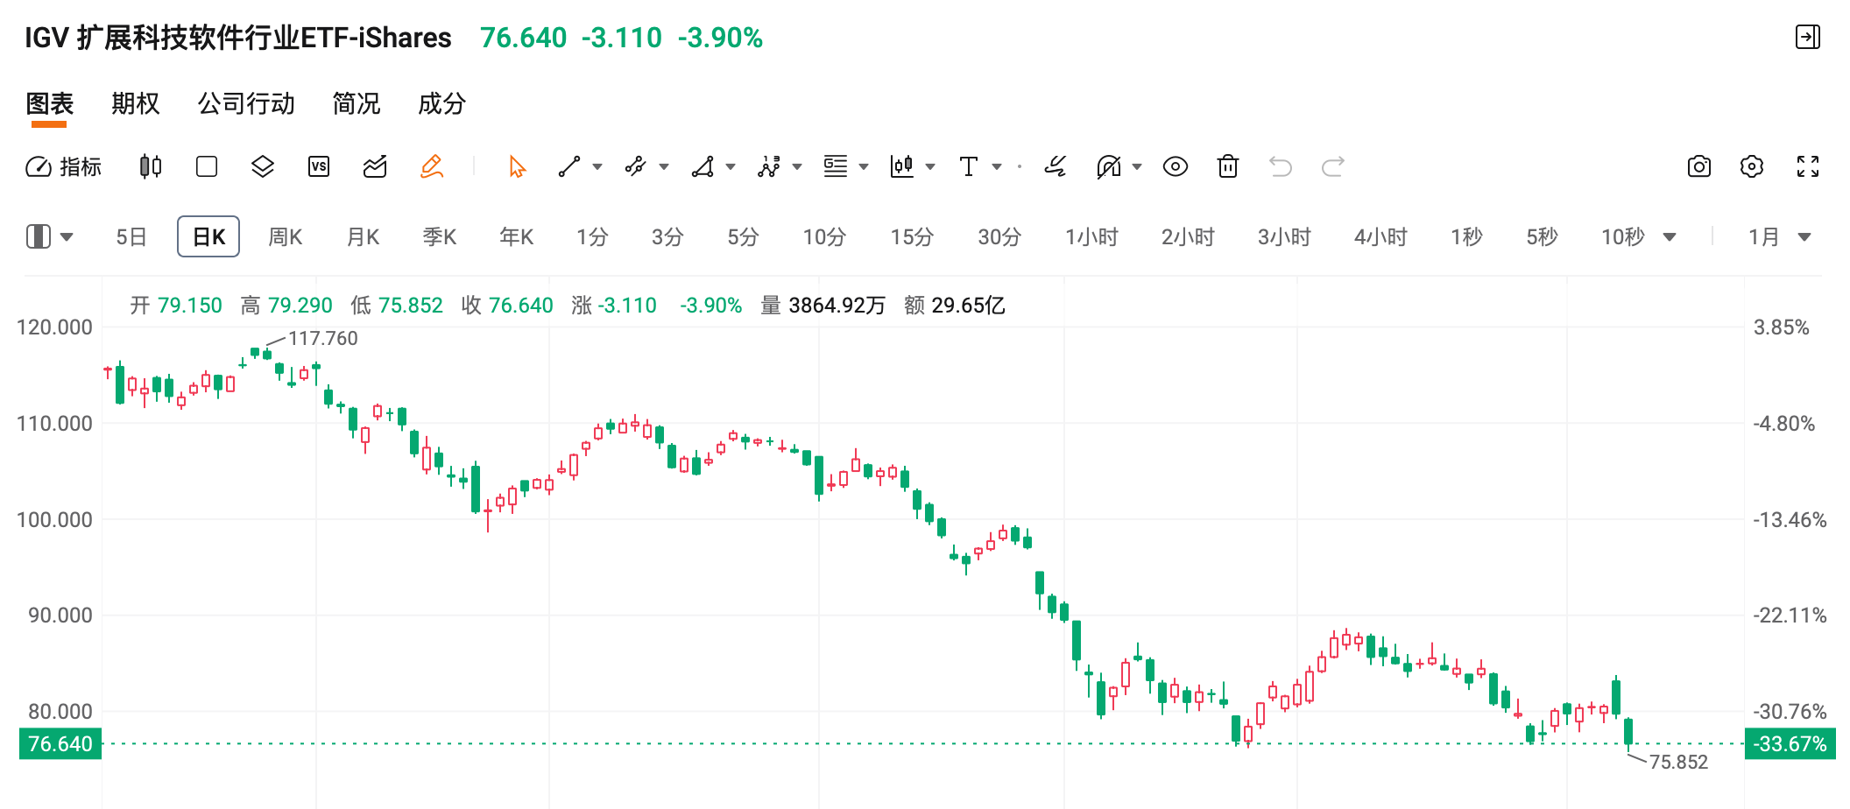
Task: Click the VS compare icon
Action: (x=319, y=166)
